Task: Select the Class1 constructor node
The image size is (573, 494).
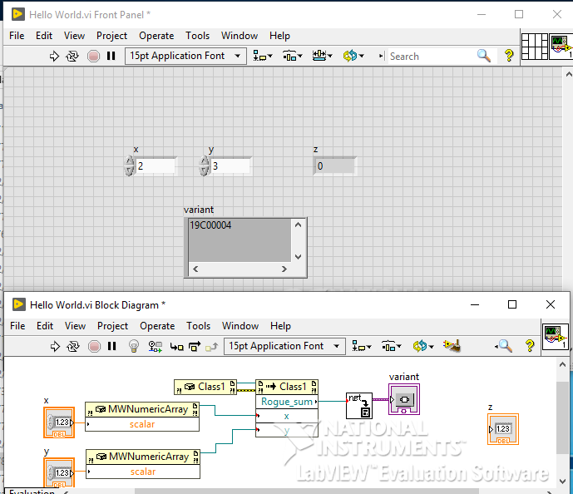Action: (205, 387)
